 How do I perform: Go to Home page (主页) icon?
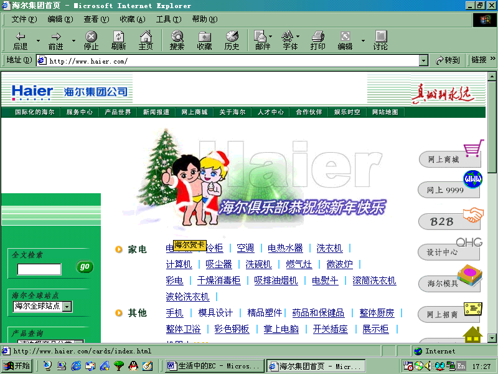pos(146,41)
